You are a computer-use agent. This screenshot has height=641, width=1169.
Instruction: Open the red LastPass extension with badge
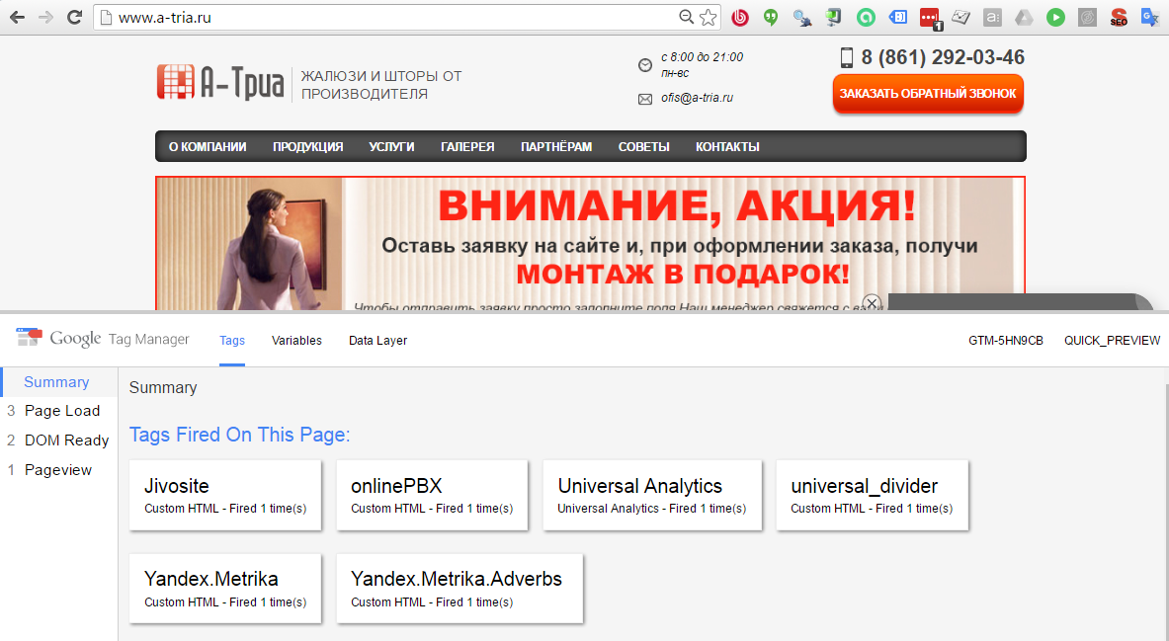tap(931, 19)
